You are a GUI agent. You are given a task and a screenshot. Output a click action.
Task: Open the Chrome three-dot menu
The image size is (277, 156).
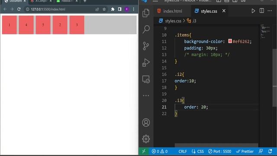(134, 9)
